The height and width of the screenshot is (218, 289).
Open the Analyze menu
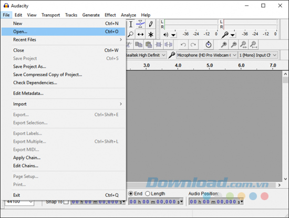[x=128, y=15]
